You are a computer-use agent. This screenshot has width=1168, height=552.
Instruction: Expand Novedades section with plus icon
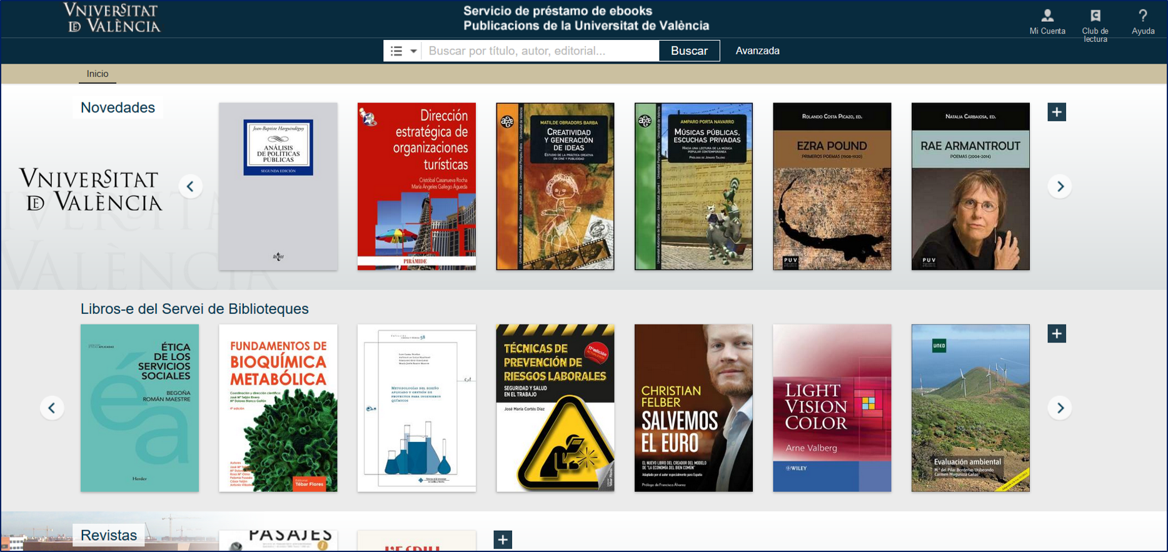[x=1057, y=112]
